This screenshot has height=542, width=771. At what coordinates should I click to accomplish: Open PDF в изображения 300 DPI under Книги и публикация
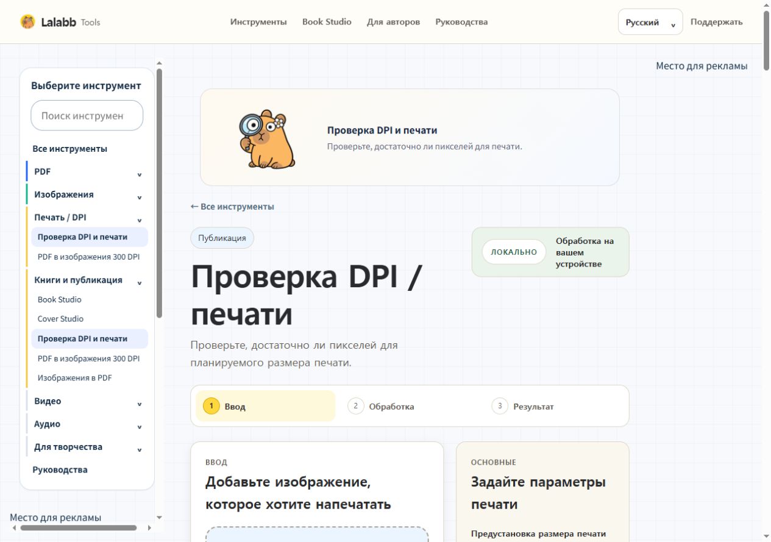coord(90,358)
